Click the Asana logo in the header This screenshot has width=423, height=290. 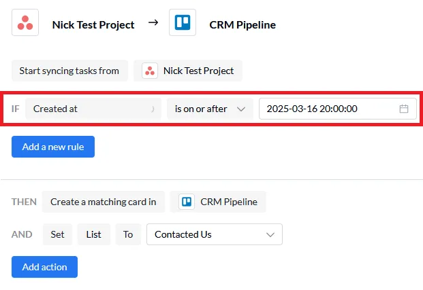[25, 23]
